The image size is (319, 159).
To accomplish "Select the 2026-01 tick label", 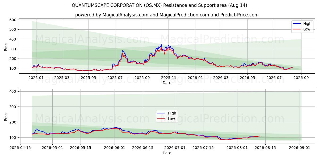I will pos(195,78).
